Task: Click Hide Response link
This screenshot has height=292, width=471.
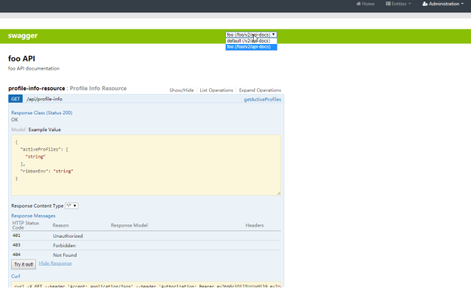Action: (55, 263)
